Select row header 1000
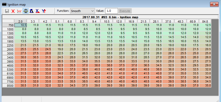 (x=8, y=29)
